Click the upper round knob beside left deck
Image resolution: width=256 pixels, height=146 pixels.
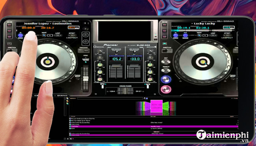pyautogui.click(x=85, y=35)
